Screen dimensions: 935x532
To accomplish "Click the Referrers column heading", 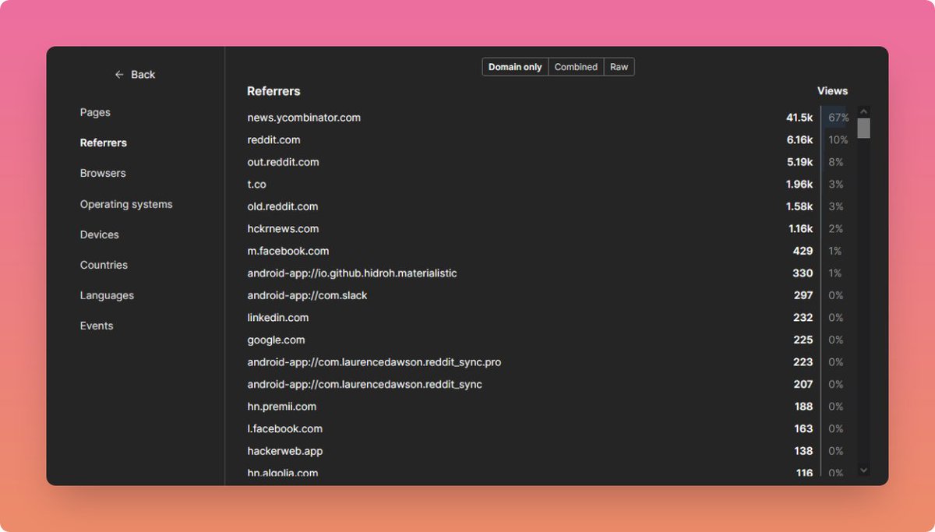I will [273, 91].
